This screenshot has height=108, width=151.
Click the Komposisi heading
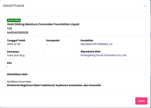click(x=53, y=40)
